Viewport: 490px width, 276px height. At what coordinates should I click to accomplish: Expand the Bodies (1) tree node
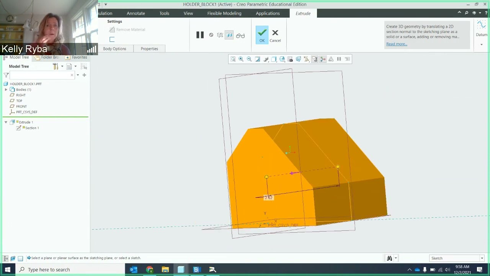6,90
